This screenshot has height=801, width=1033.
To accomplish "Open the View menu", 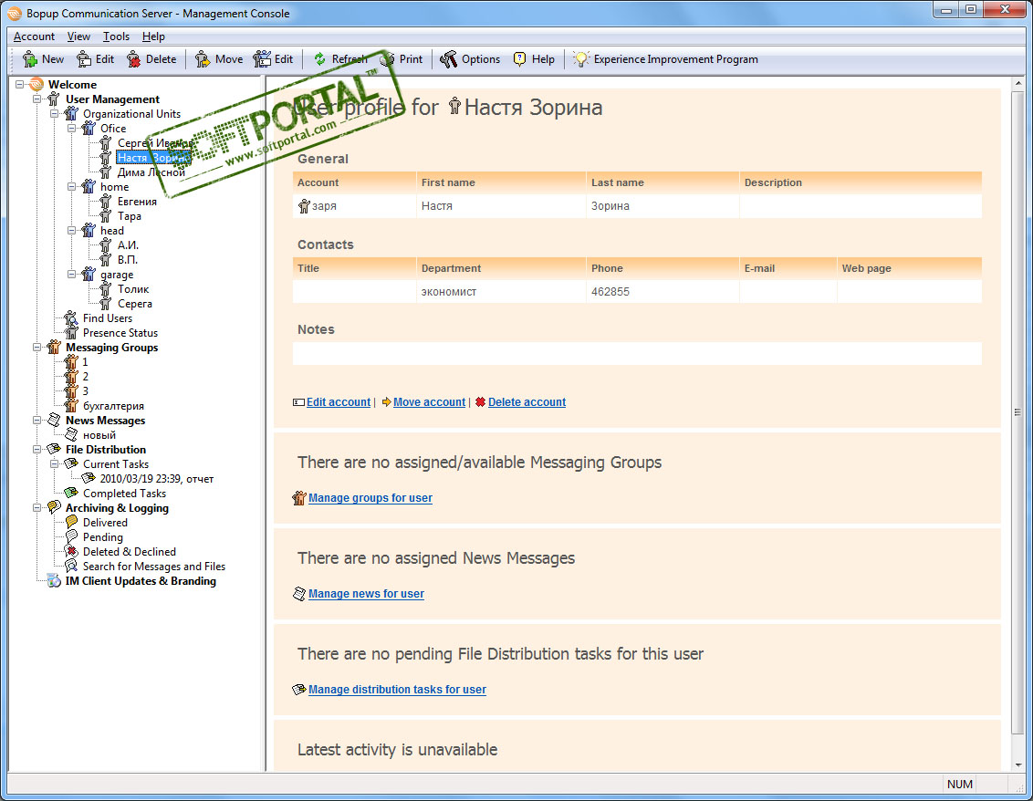I will coord(78,36).
